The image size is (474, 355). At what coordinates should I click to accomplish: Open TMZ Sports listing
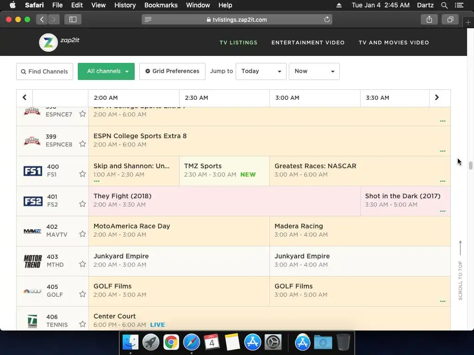click(x=225, y=171)
